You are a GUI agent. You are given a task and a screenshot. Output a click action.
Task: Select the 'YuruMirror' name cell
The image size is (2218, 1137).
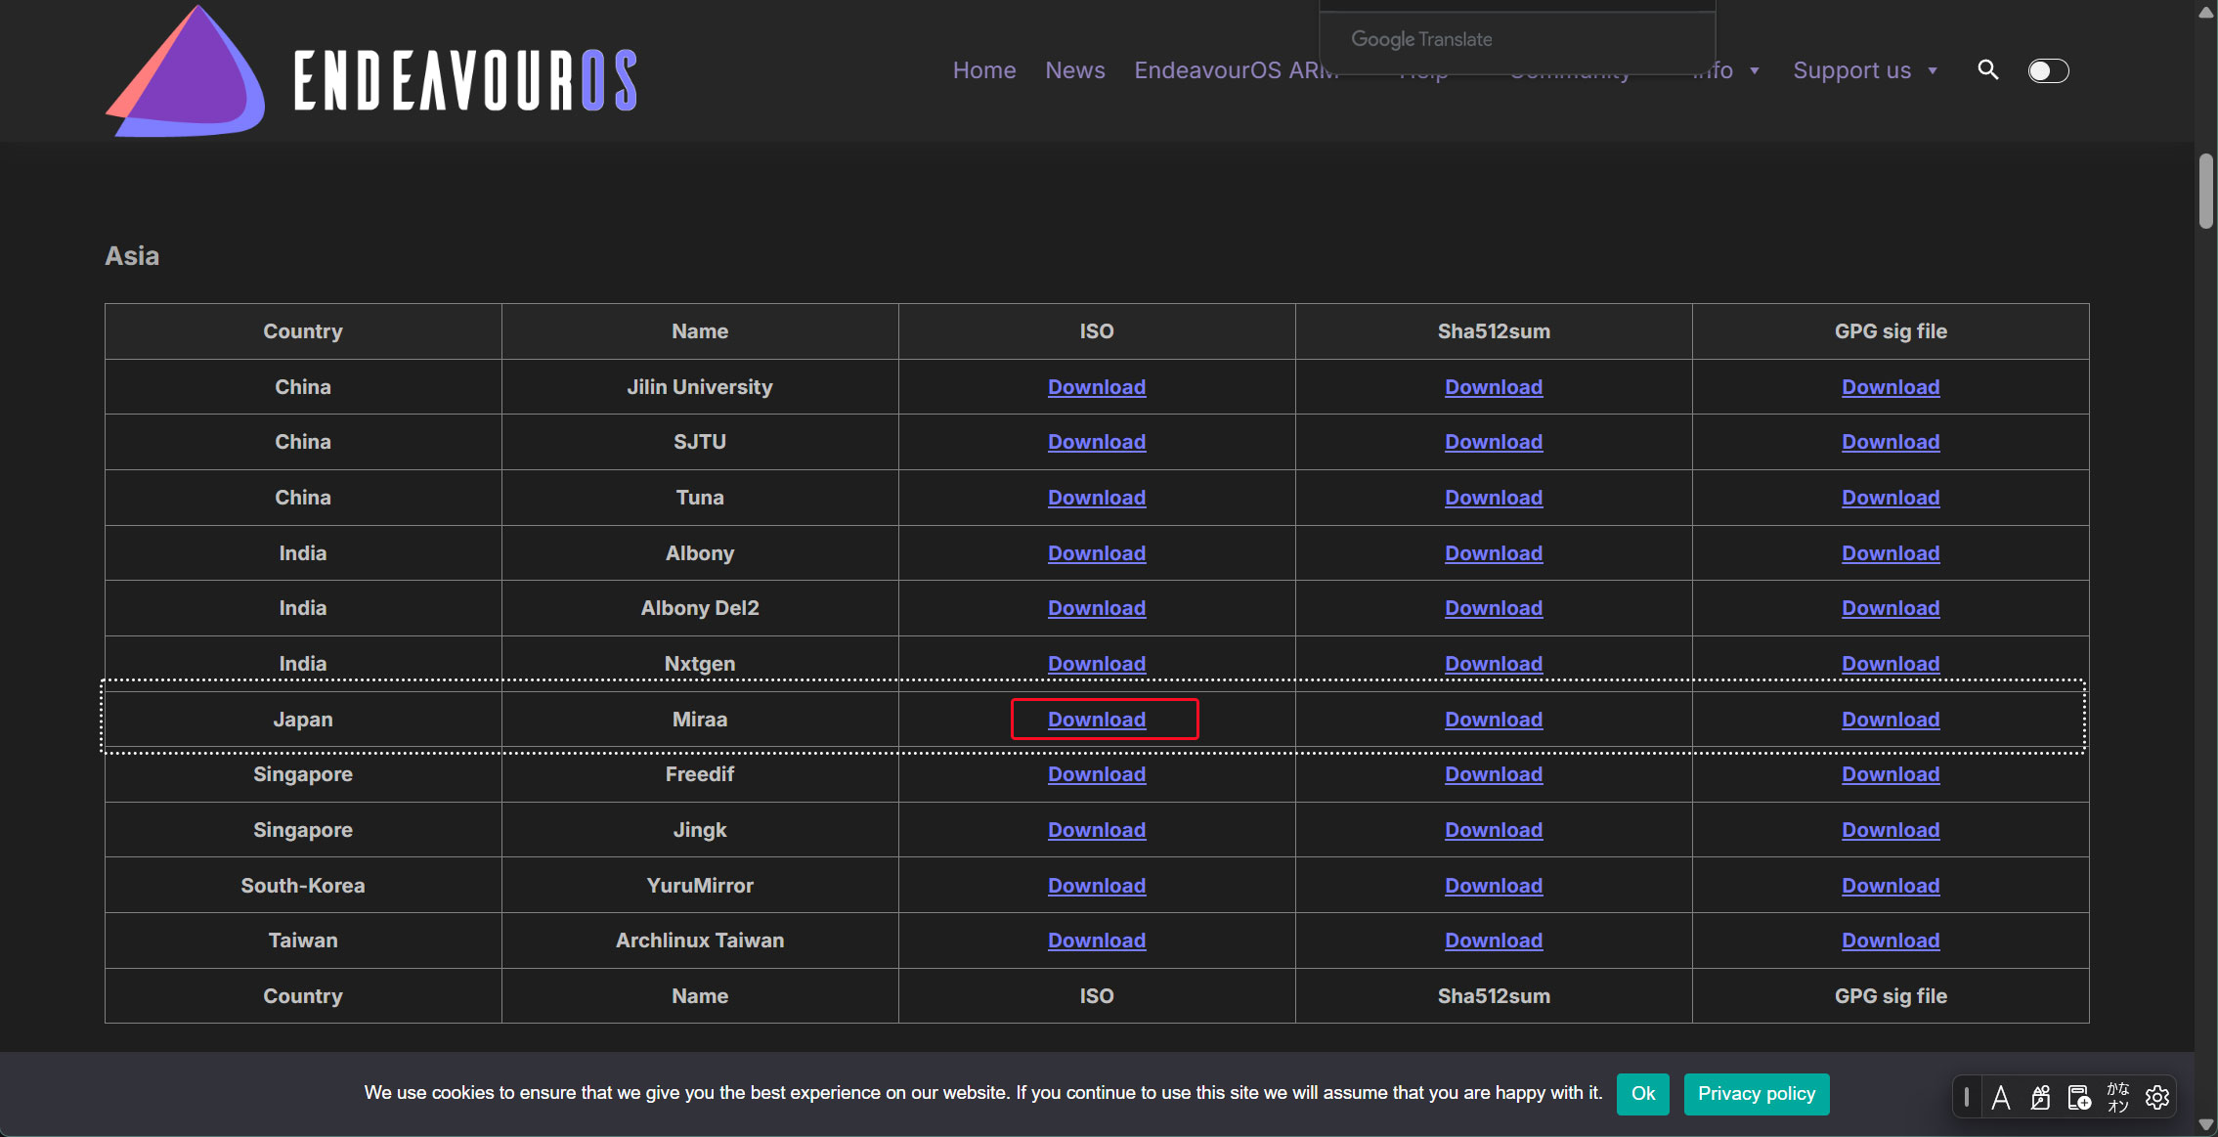tap(700, 886)
